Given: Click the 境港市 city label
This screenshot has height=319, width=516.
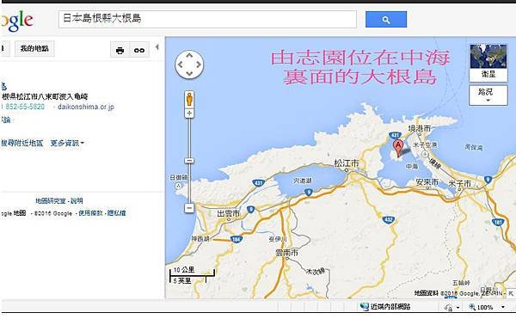Looking at the screenshot, I should point(420,129).
